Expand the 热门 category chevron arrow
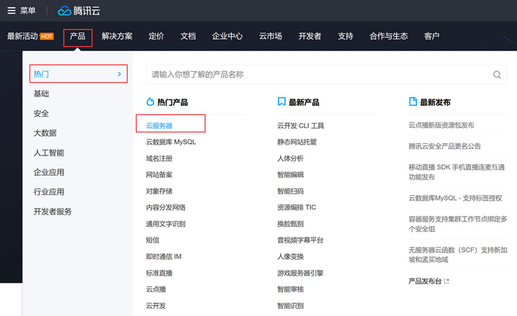 [x=120, y=74]
